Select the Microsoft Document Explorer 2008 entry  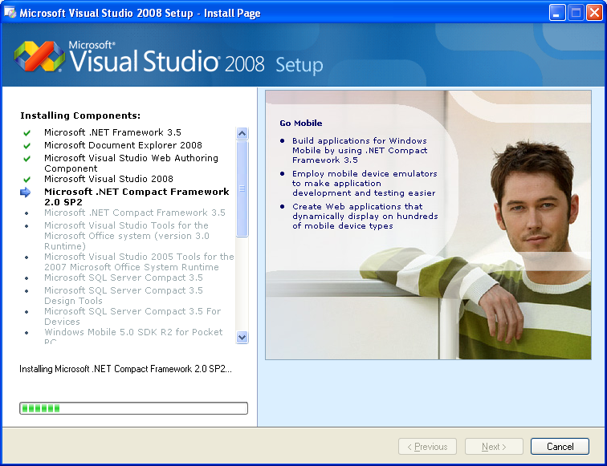click(123, 145)
